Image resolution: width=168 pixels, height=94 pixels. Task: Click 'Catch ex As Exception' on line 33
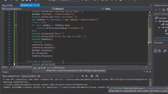tap(40, 61)
